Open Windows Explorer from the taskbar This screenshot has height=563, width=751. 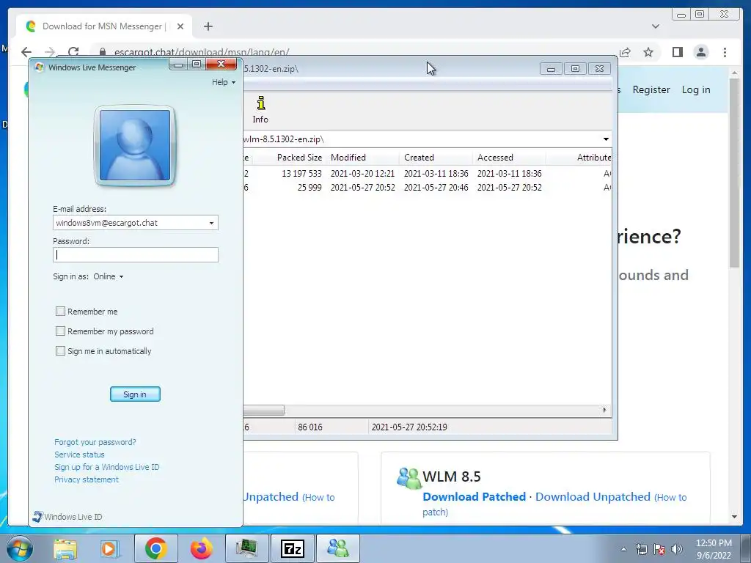coord(65,548)
